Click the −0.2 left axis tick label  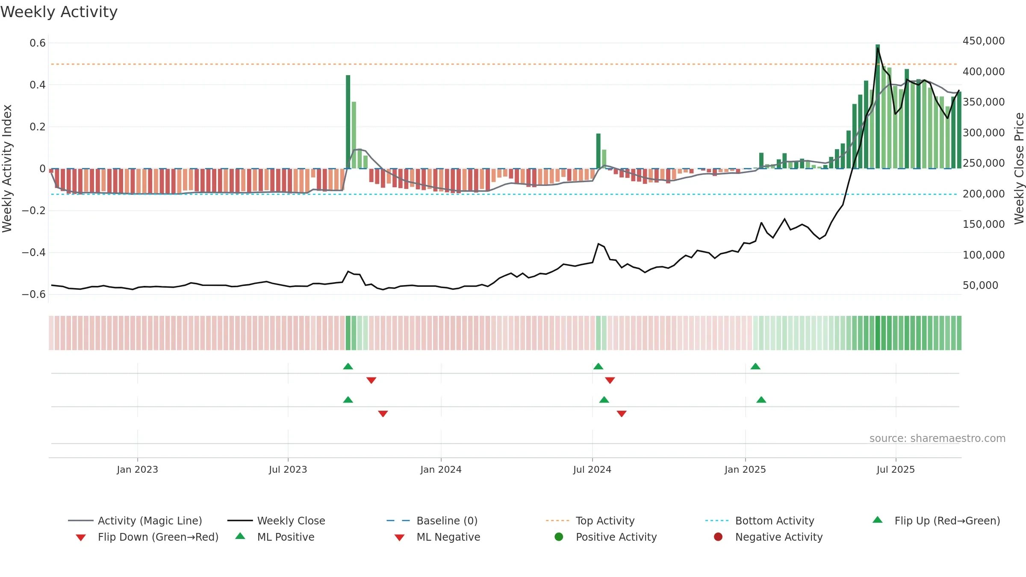coord(34,210)
